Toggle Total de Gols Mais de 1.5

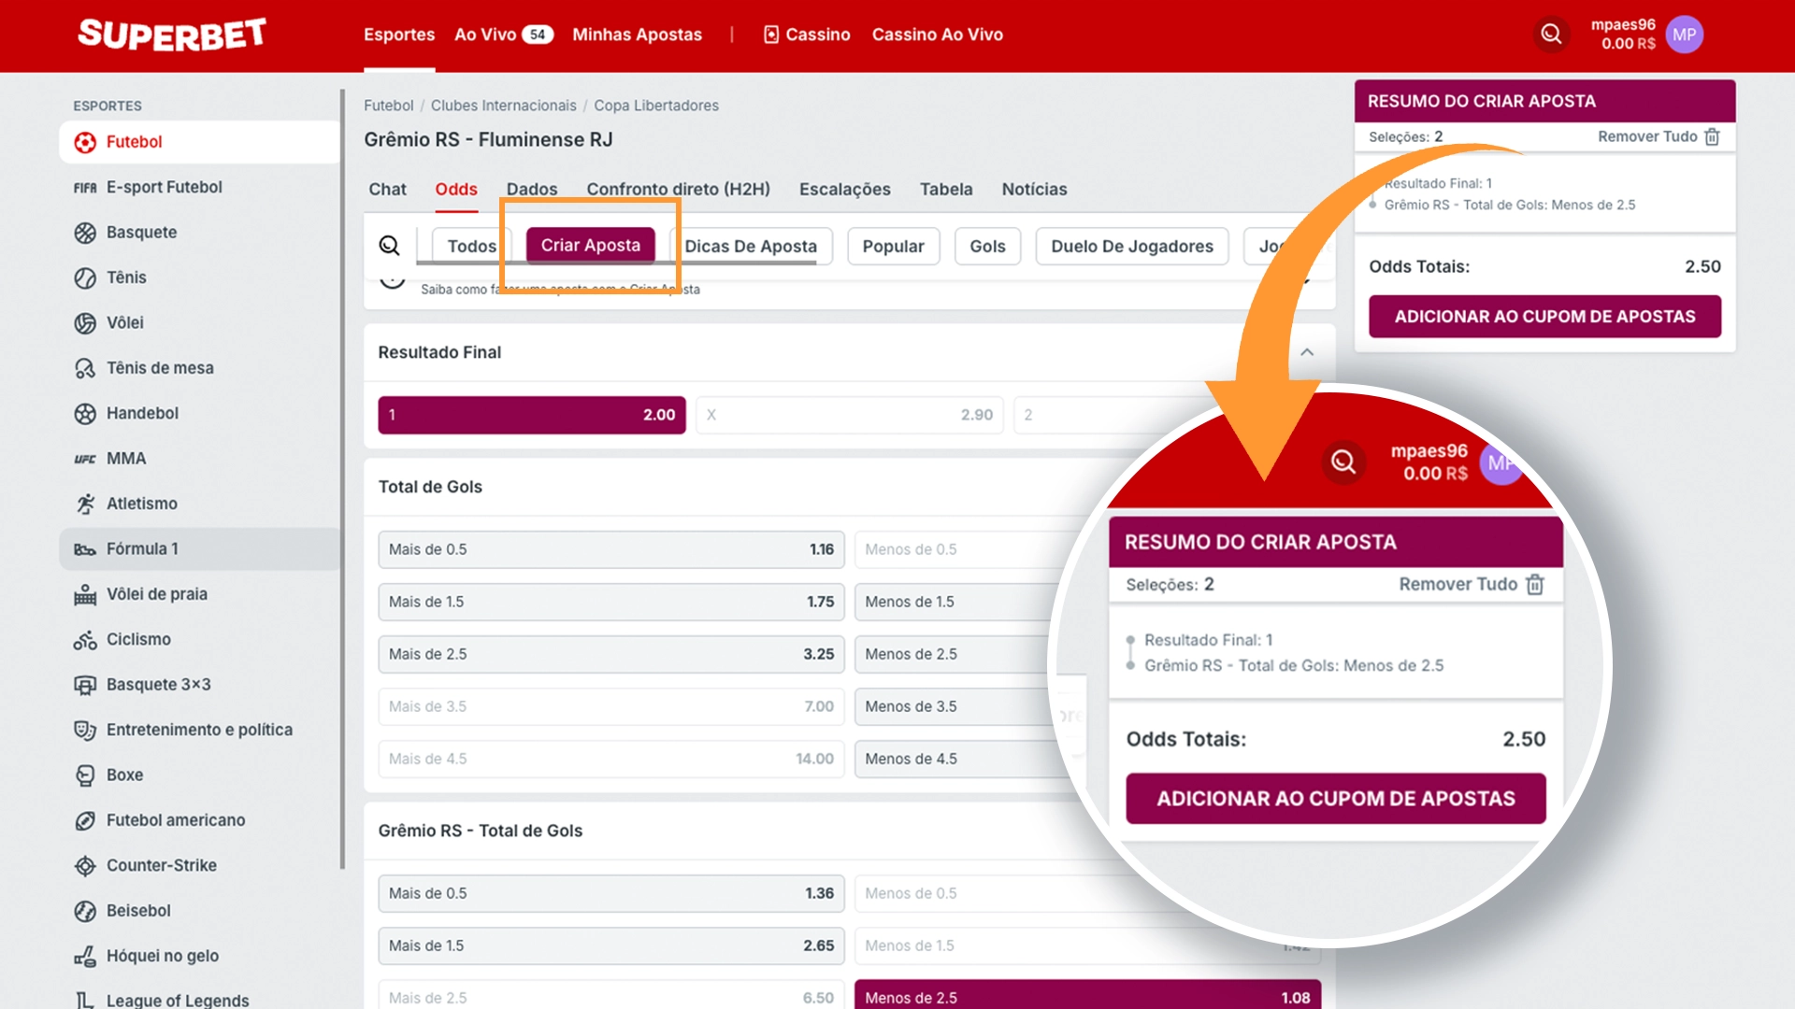(x=611, y=602)
